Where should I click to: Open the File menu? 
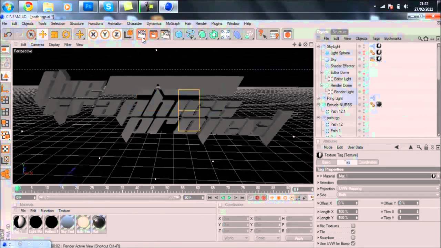coord(4,23)
